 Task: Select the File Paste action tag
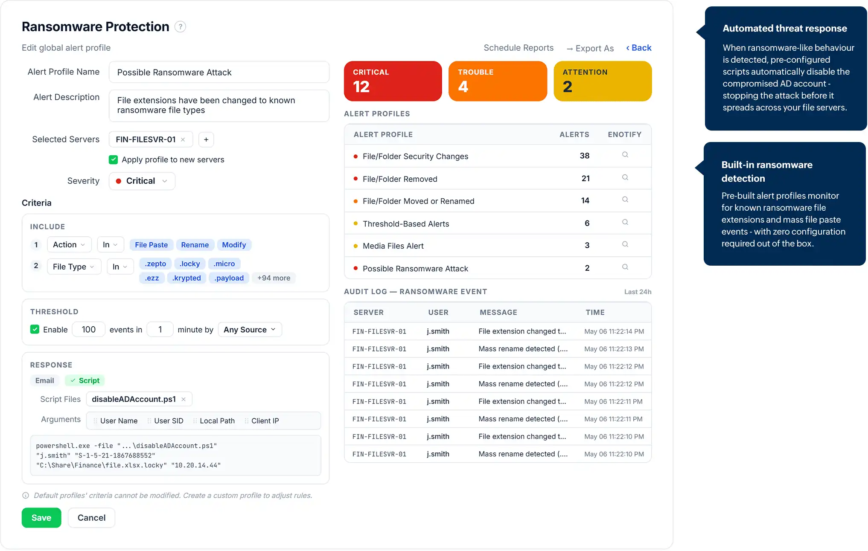(x=151, y=245)
